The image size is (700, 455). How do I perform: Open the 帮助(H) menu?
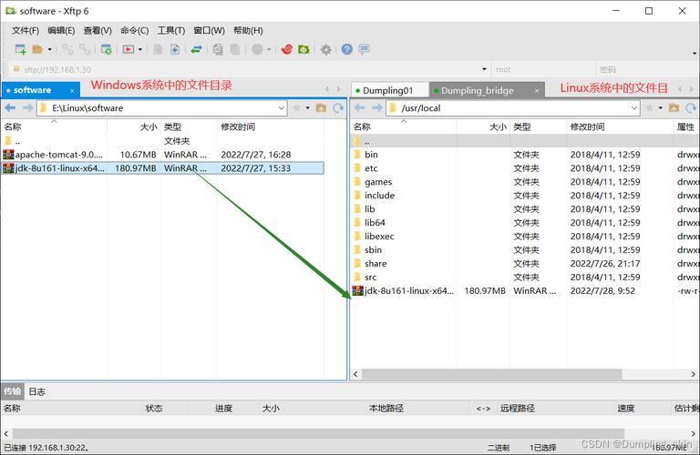[x=248, y=30]
